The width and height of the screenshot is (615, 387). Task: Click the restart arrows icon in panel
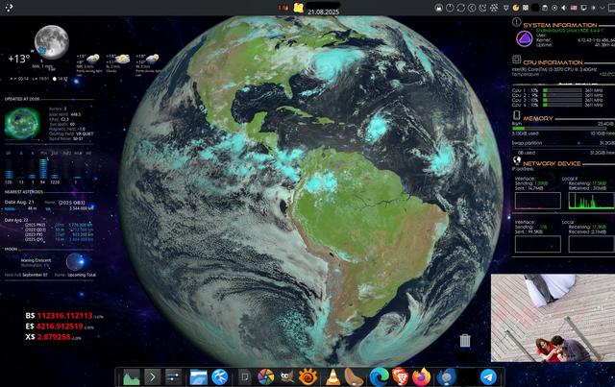point(461,8)
